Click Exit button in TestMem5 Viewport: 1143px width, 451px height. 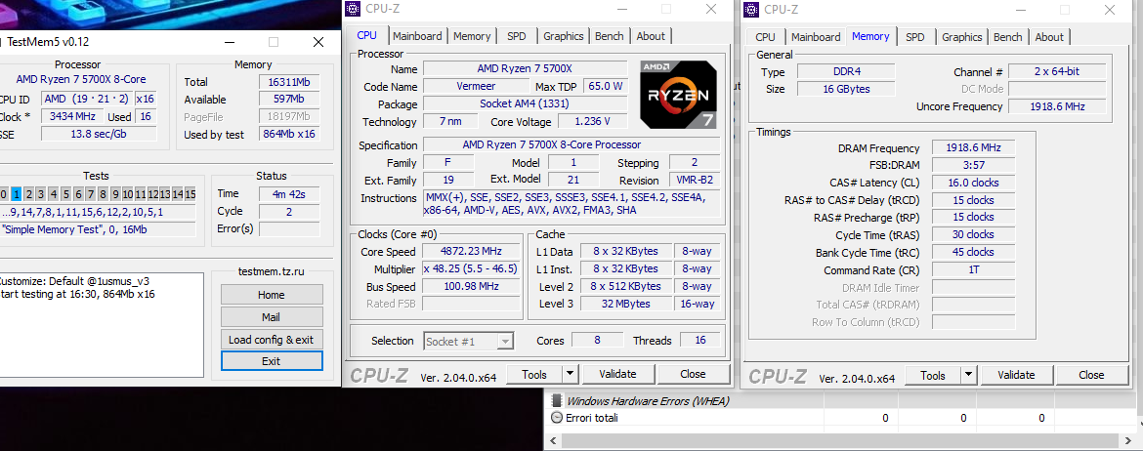tap(272, 361)
